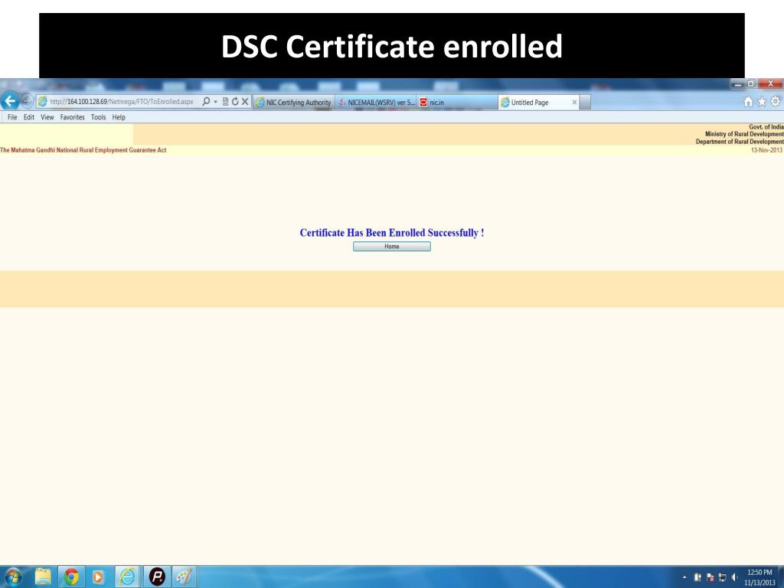
Task: Click the browser Home house icon
Action: tap(748, 102)
